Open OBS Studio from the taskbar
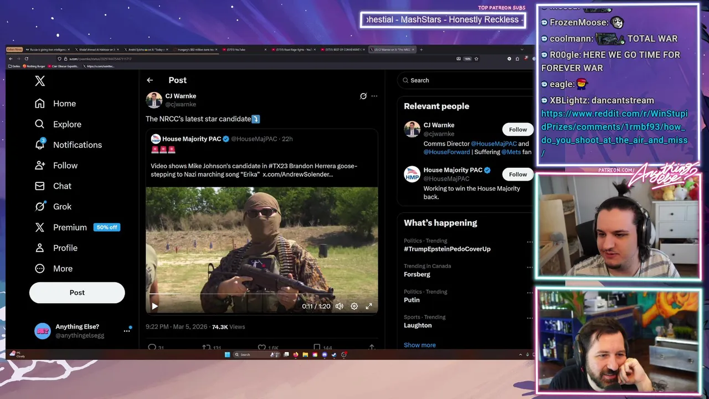The image size is (709, 399). tap(344, 355)
